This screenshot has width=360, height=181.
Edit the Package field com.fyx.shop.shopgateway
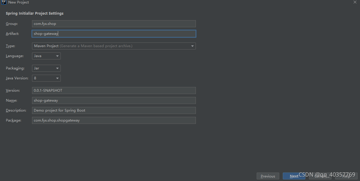(114, 120)
